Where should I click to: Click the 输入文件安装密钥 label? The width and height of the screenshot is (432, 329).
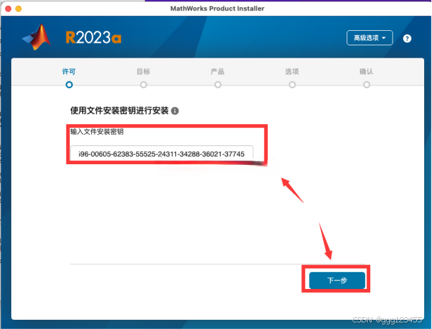tap(97, 132)
